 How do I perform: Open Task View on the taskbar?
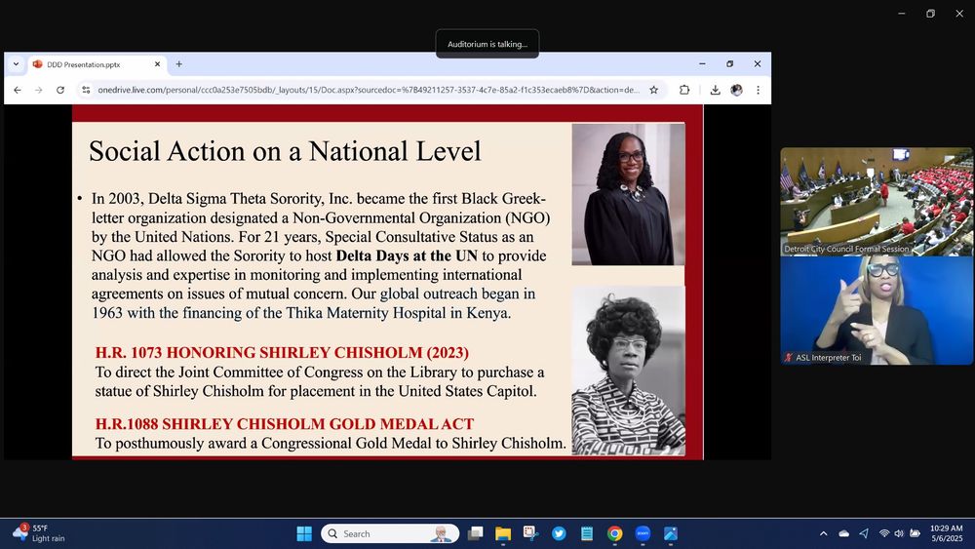point(476,533)
